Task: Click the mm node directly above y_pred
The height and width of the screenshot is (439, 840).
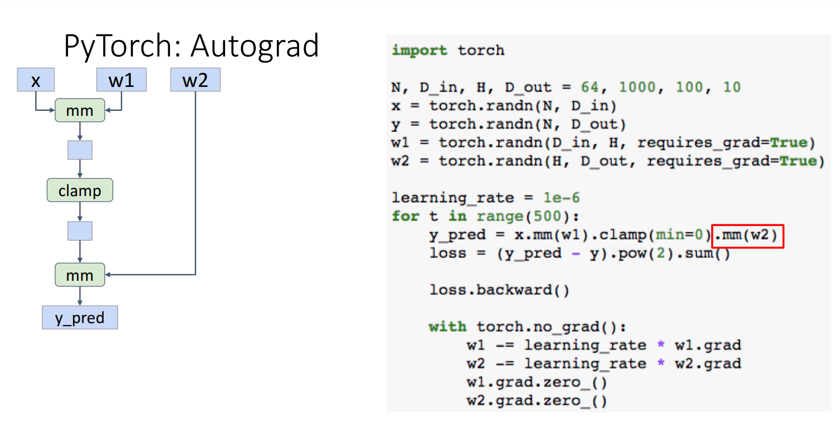Action: click(80, 275)
